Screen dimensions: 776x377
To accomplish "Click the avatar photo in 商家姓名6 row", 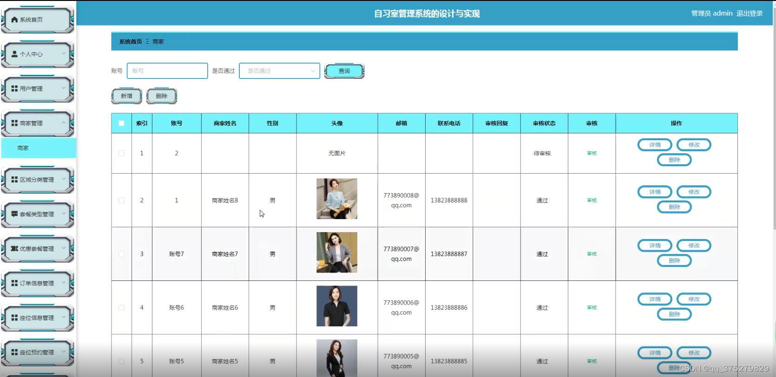I will tap(337, 306).
